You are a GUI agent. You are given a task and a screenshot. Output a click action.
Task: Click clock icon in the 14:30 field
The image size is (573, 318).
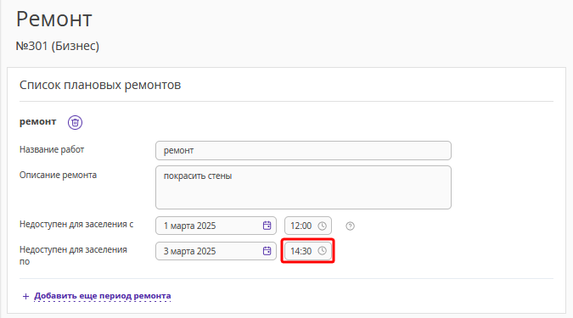[322, 251]
